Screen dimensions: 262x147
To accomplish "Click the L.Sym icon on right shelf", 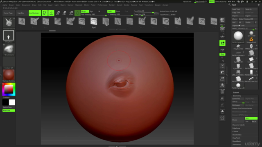I will [x=222, y=50].
